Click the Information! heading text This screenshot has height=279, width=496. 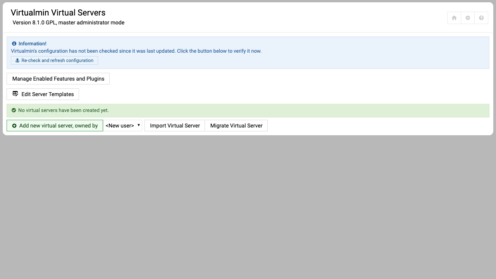(x=33, y=44)
